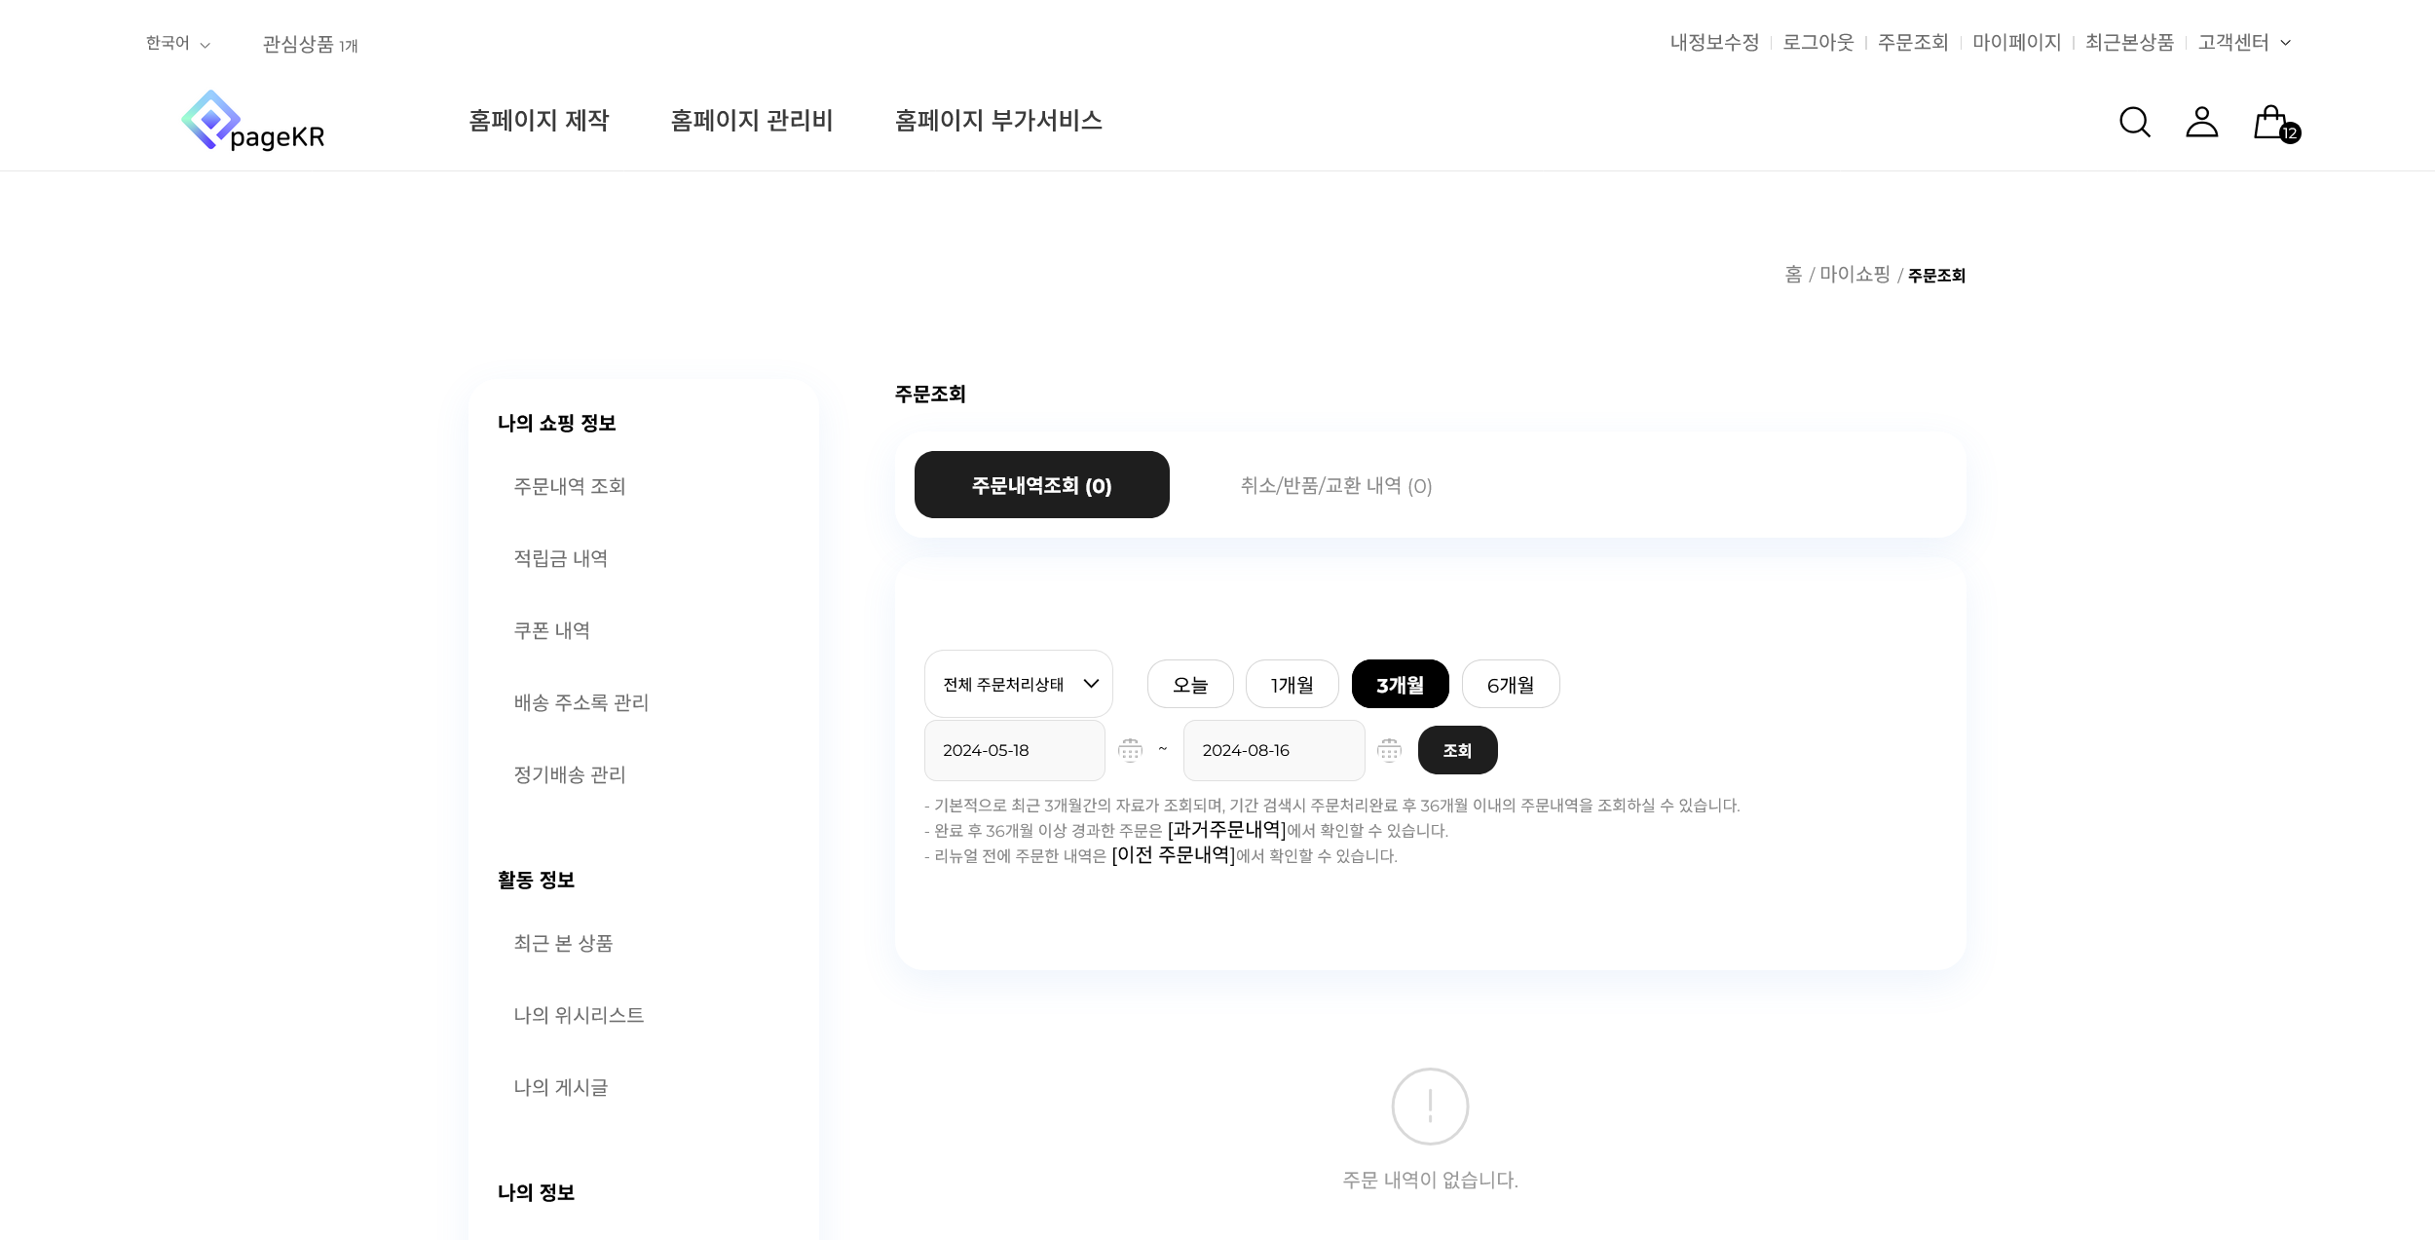Select the 오늘 period option
2435x1240 pixels.
coord(1189,685)
